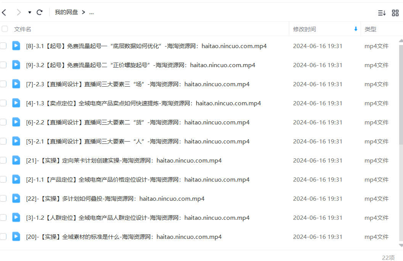Click modified time of [8]-3.1 row
403x261 pixels.
pyautogui.click(x=318, y=46)
